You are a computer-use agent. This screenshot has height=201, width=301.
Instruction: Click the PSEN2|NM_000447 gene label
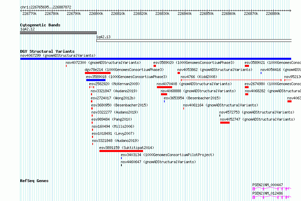pyautogui.click(x=268, y=185)
